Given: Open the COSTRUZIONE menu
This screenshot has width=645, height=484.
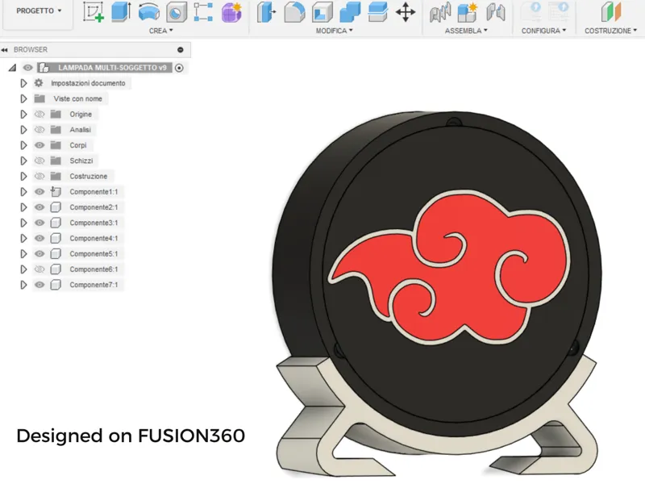Looking at the screenshot, I should 611,31.
